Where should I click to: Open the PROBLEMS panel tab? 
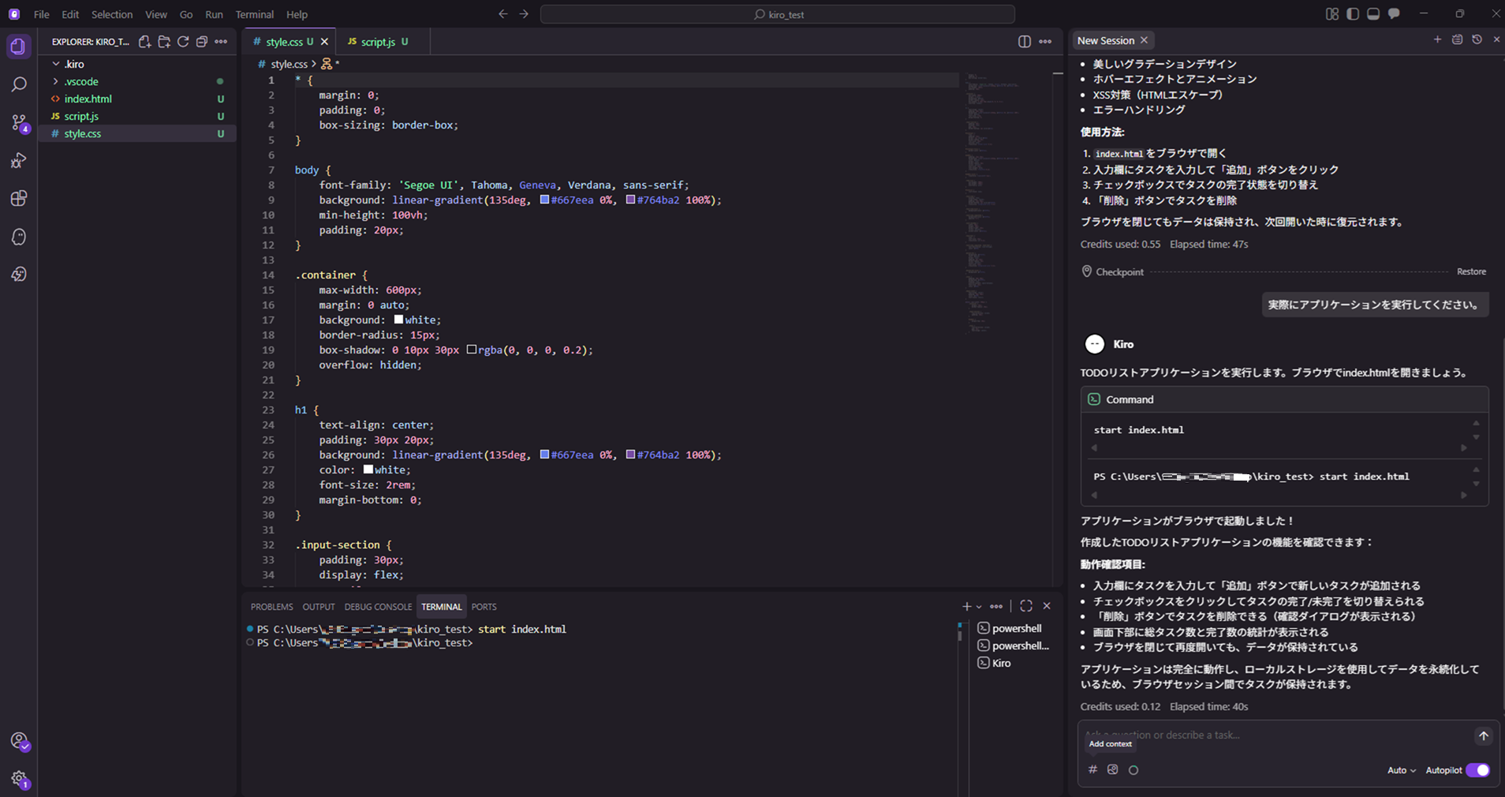click(271, 607)
